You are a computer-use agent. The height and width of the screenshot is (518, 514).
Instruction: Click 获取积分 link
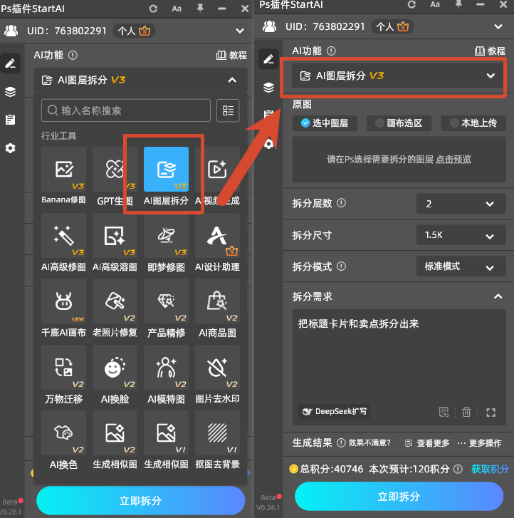point(490,469)
